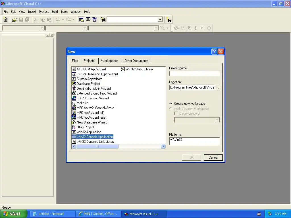Click the Find in Files icon

click(103, 20)
